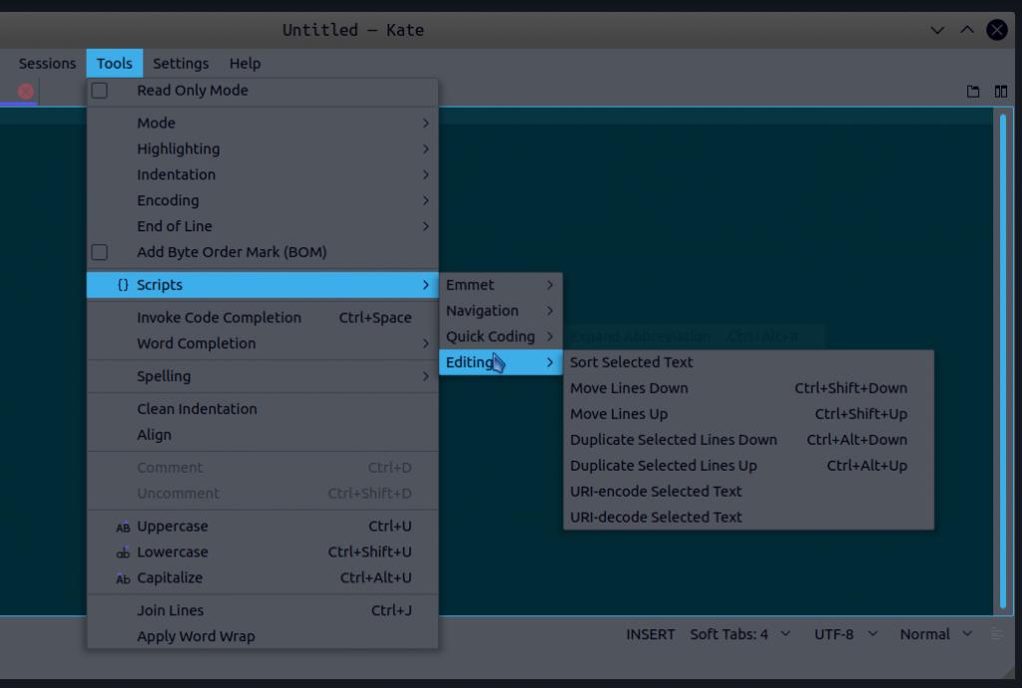Open the quick open folder icon
The image size is (1022, 688).
[973, 92]
